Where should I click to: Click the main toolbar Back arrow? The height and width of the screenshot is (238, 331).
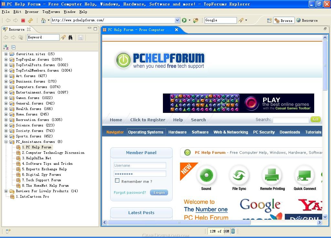(8, 20)
